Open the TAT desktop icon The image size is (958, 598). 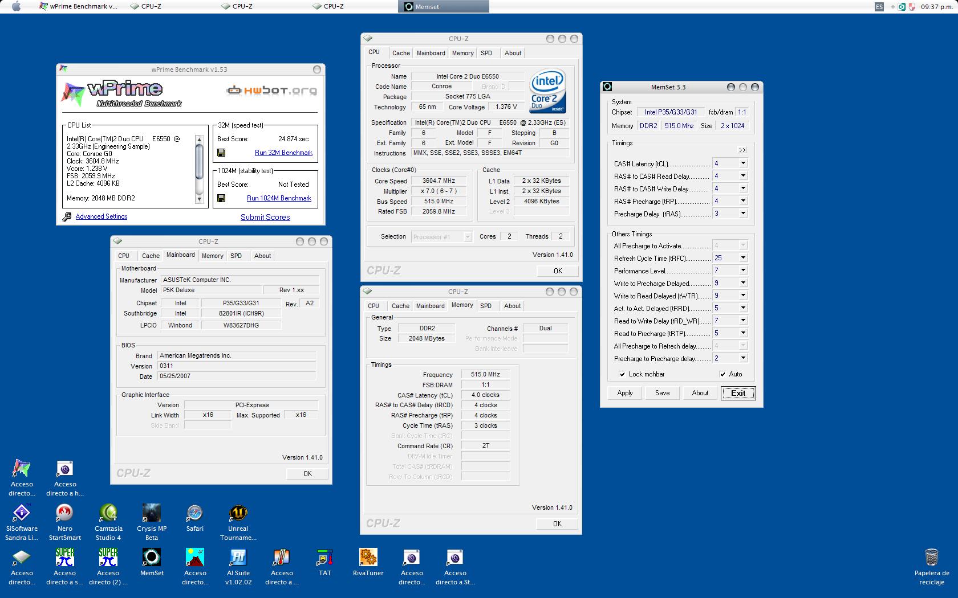(x=325, y=558)
